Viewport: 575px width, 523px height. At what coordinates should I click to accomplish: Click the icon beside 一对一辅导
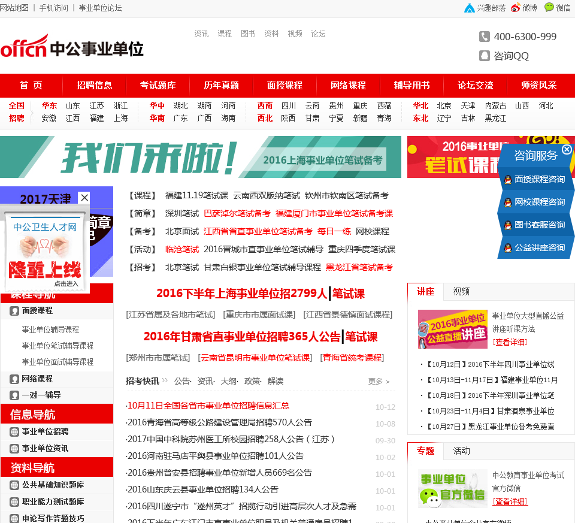[14, 395]
